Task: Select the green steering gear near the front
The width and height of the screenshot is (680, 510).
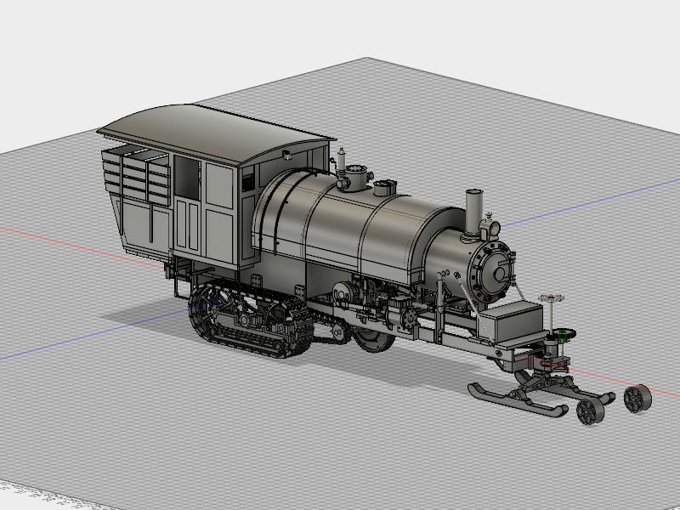Action: [564, 334]
